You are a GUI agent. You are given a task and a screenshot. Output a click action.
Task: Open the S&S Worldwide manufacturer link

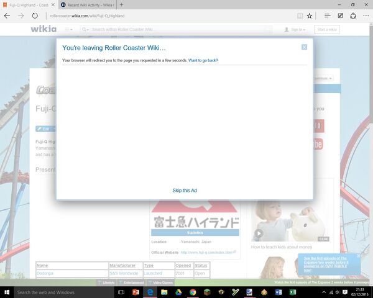[124, 273]
